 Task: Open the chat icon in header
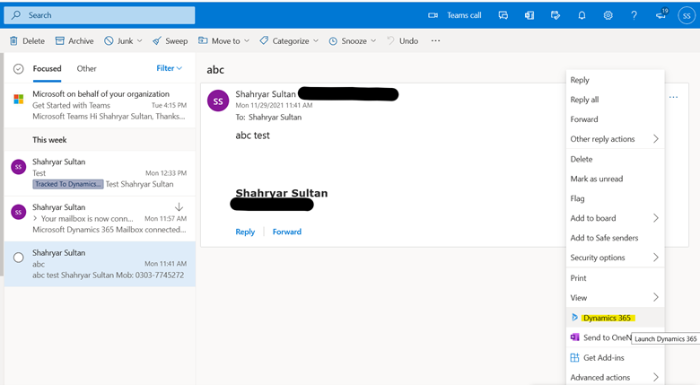point(503,15)
